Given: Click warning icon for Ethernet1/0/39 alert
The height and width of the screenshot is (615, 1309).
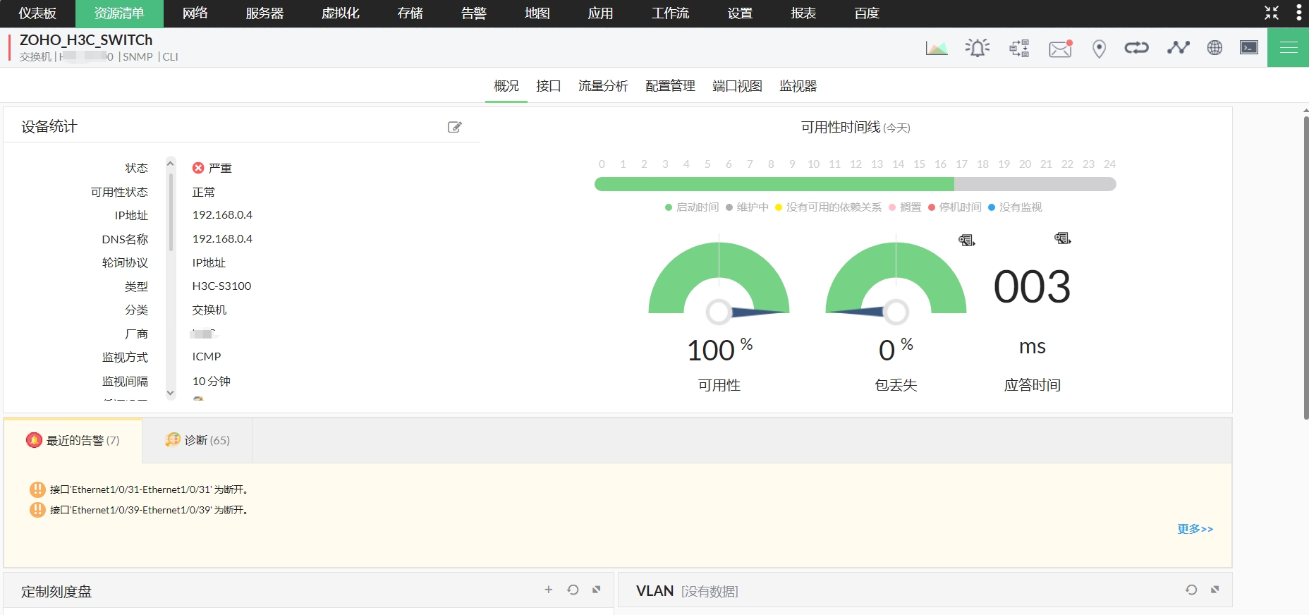Looking at the screenshot, I should pyautogui.click(x=37, y=510).
